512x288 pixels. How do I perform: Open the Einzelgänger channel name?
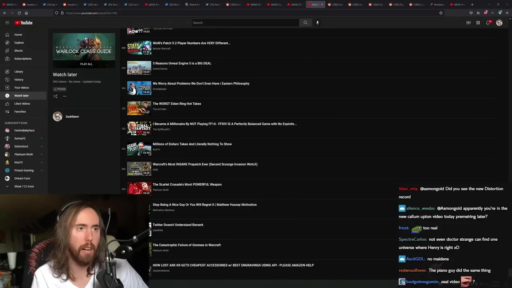tap(160, 89)
